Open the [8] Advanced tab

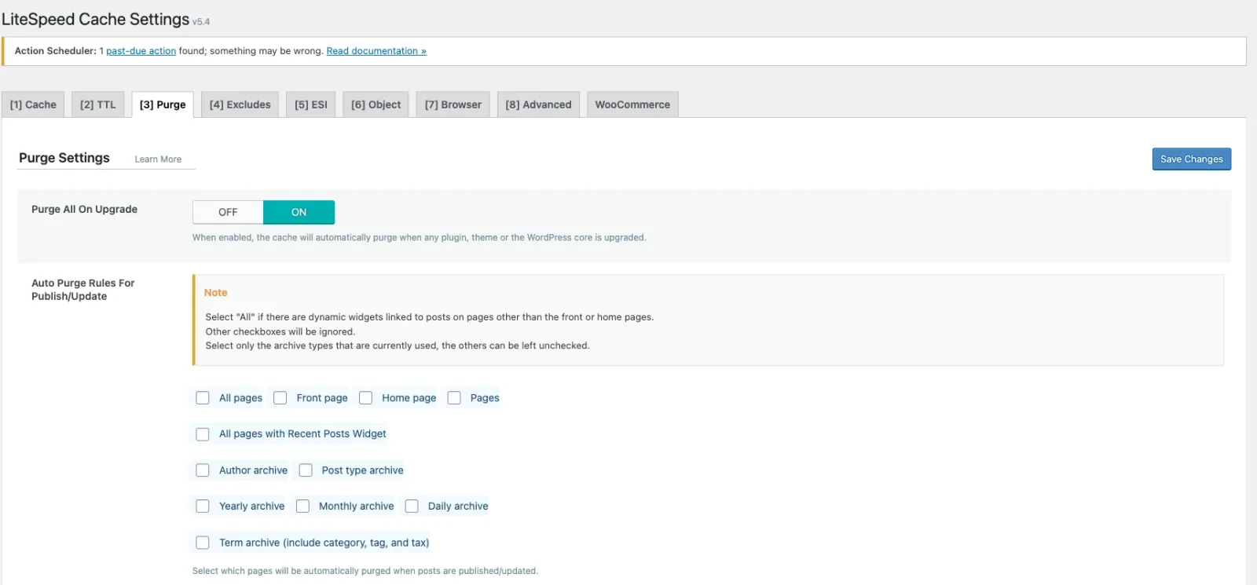[x=538, y=104]
